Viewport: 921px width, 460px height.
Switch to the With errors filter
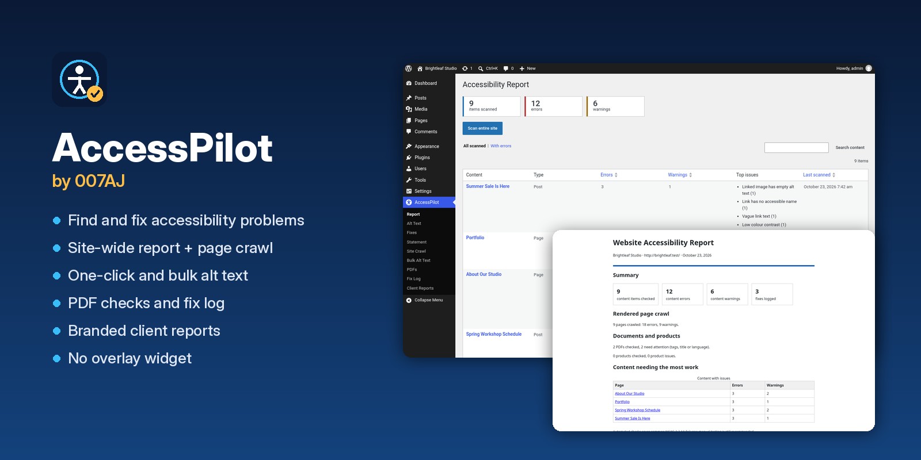[x=501, y=146]
